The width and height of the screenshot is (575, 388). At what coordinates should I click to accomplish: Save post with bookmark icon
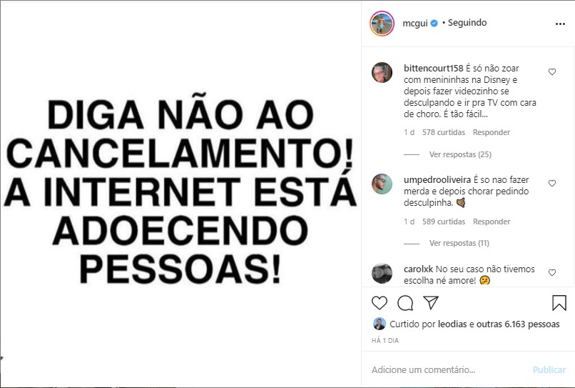[559, 303]
